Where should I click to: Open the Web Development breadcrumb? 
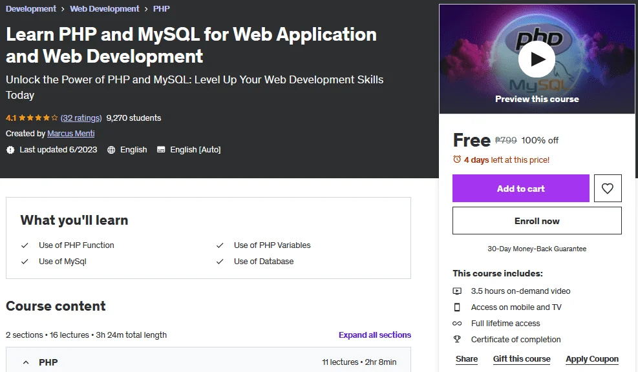click(x=105, y=8)
